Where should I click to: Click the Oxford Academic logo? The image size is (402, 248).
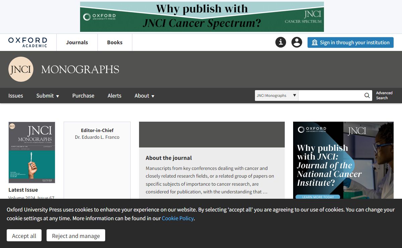[x=28, y=42]
